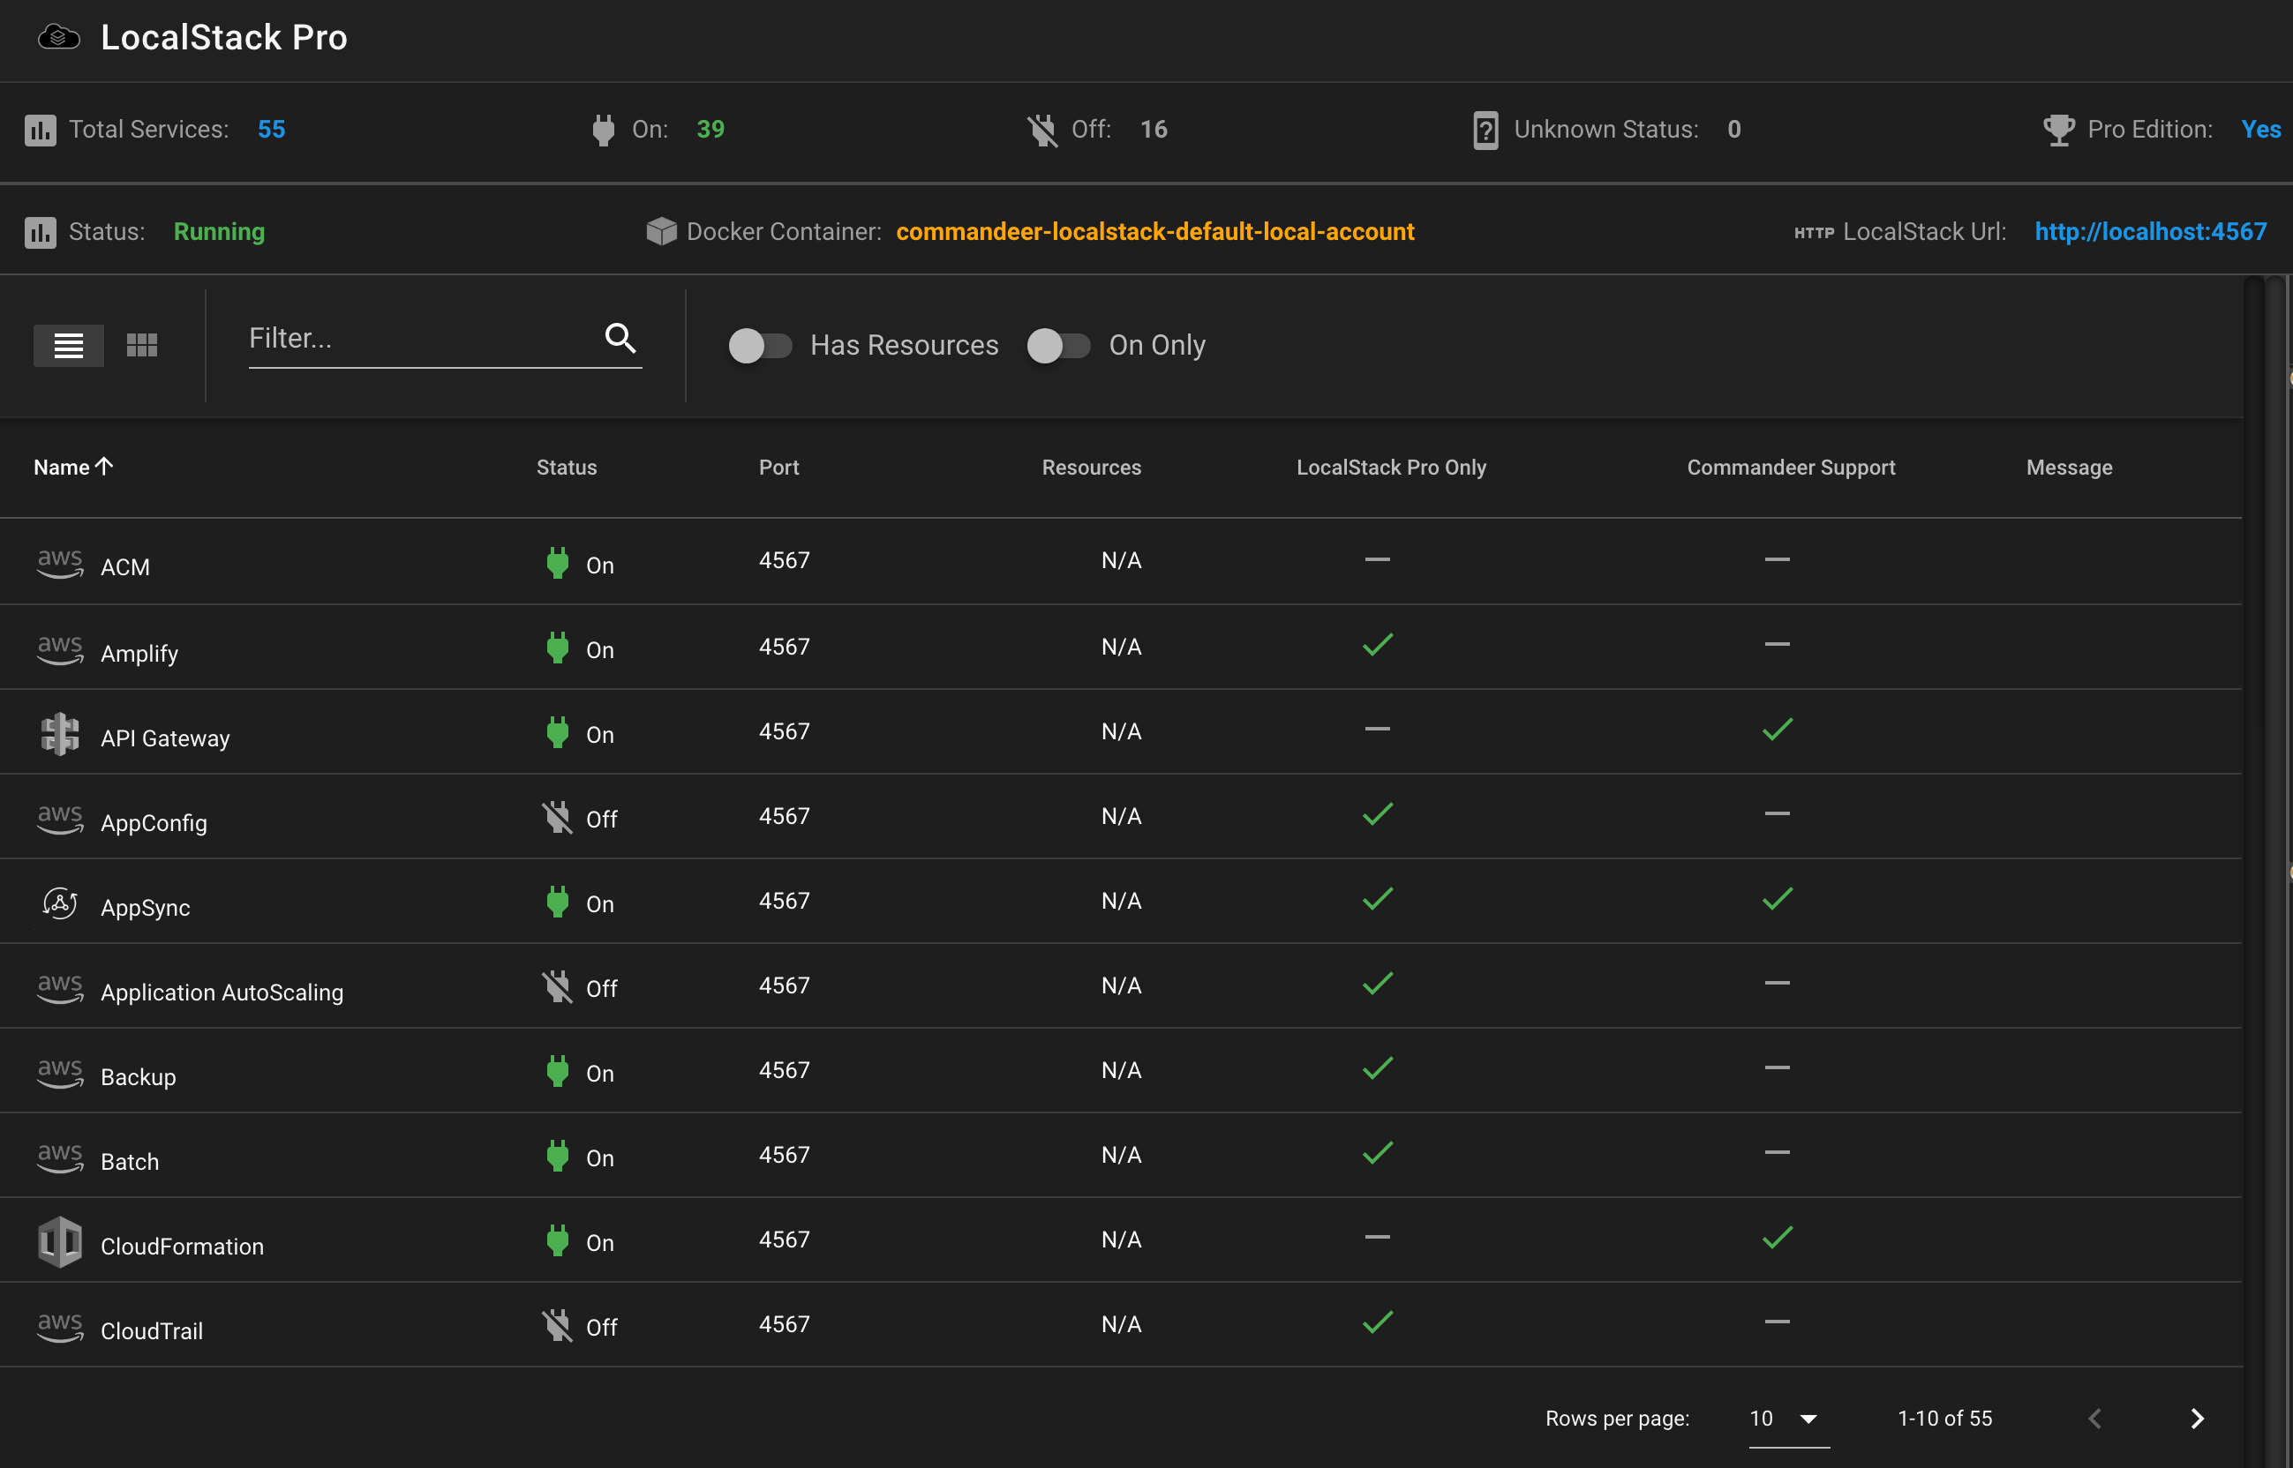
Task: Click the Docker Container box icon
Action: click(x=661, y=232)
